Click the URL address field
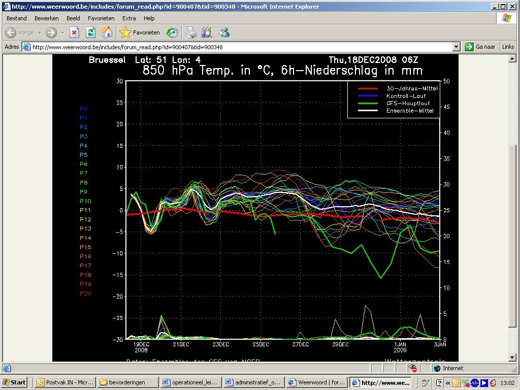Image resolution: width=520 pixels, height=390 pixels. pyautogui.click(x=242, y=47)
